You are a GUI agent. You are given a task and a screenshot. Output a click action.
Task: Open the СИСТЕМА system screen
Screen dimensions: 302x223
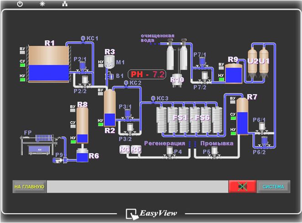[x=273, y=186]
